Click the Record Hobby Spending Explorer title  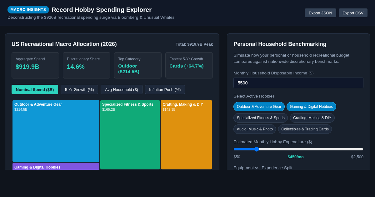pyautogui.click(x=102, y=10)
